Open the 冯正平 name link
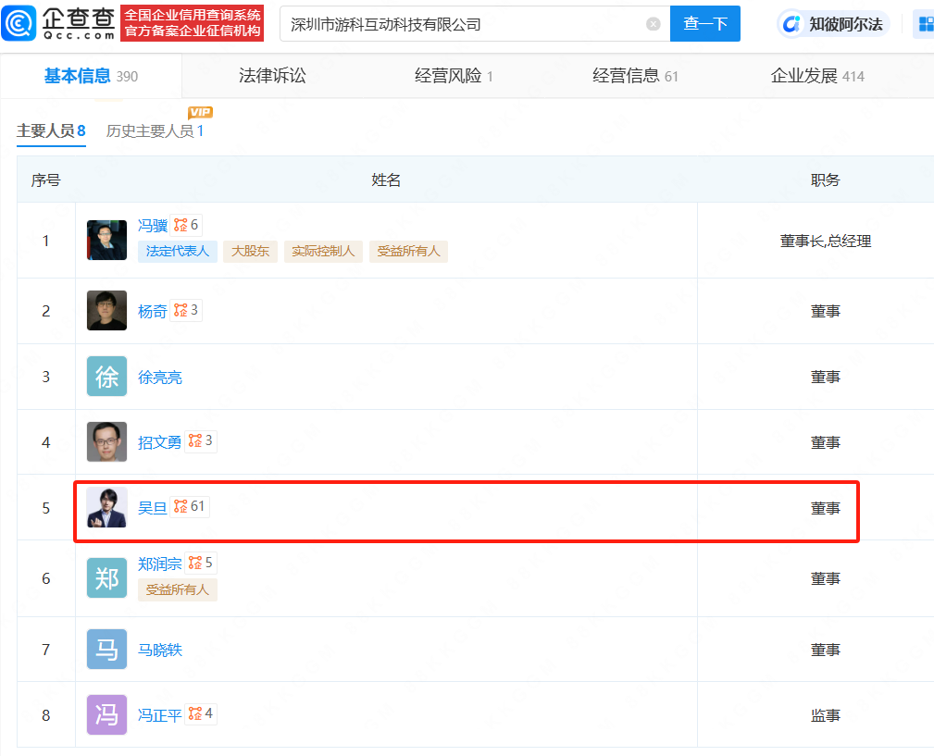This screenshot has width=934, height=756. [159, 715]
